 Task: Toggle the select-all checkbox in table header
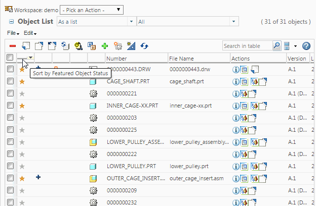(x=10, y=58)
